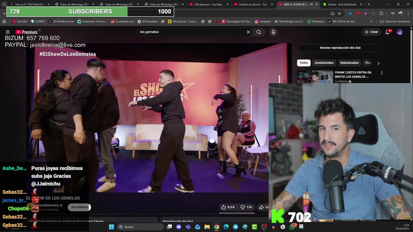The image size is (413, 232).
Task: Expand hidden bookmarks overflow chevron
Action: tap(371, 22)
